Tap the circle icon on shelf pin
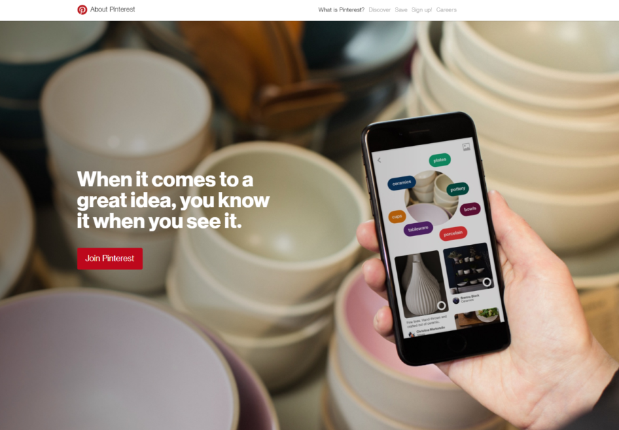This screenshot has height=430, width=619. pyautogui.click(x=487, y=282)
